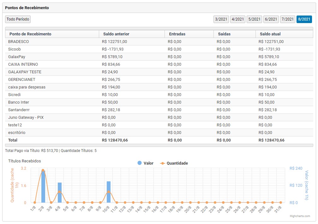Click the Valor bar for 2/8
Screen dimensions: 318x224
(43, 187)
